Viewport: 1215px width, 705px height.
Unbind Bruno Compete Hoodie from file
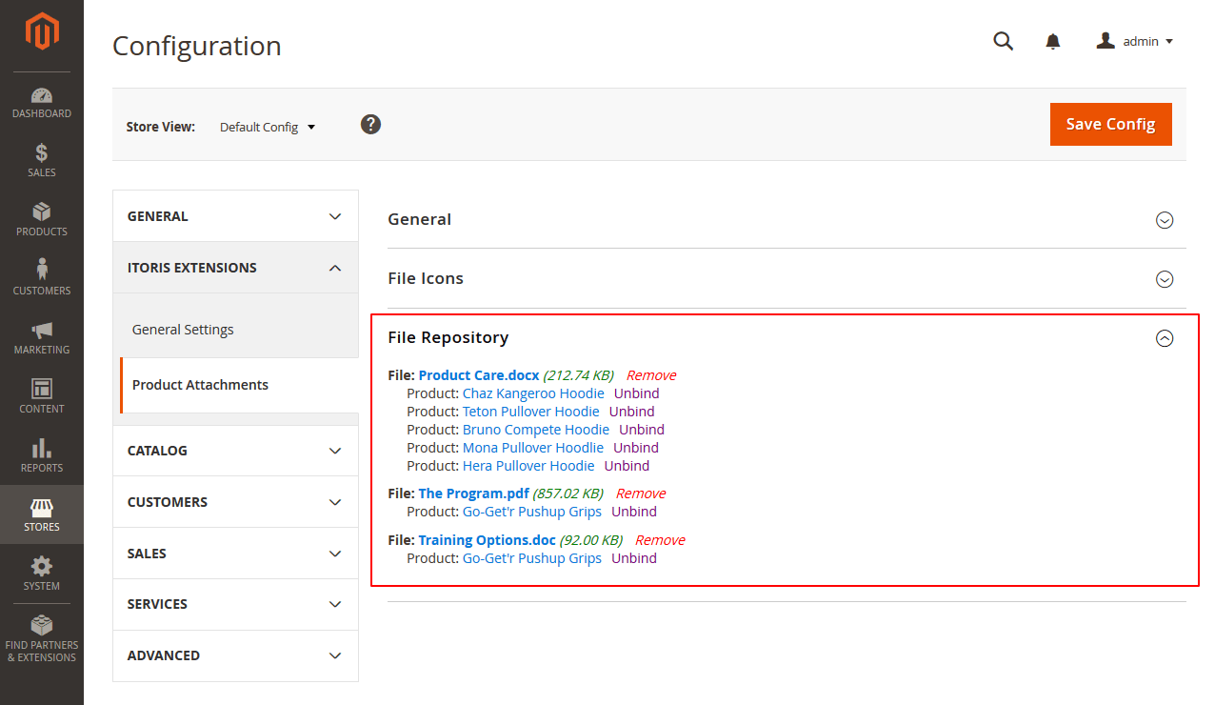[642, 430]
